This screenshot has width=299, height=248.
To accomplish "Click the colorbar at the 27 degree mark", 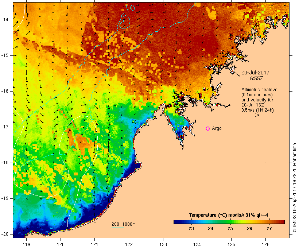I will 269,222.
